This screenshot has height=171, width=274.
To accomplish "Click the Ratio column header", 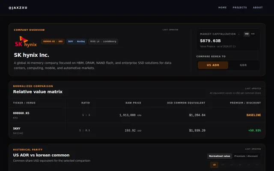I will 86,103.
